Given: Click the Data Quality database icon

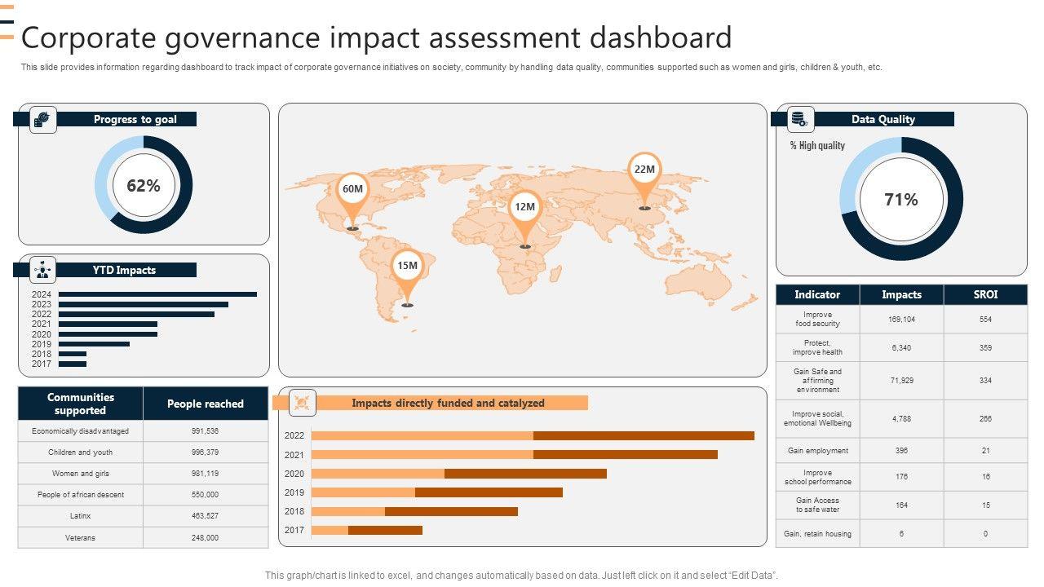Looking at the screenshot, I should (x=800, y=120).
